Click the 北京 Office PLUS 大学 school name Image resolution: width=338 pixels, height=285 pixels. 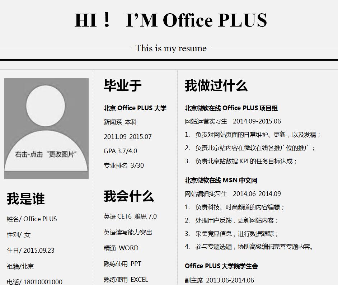pyautogui.click(x=135, y=108)
